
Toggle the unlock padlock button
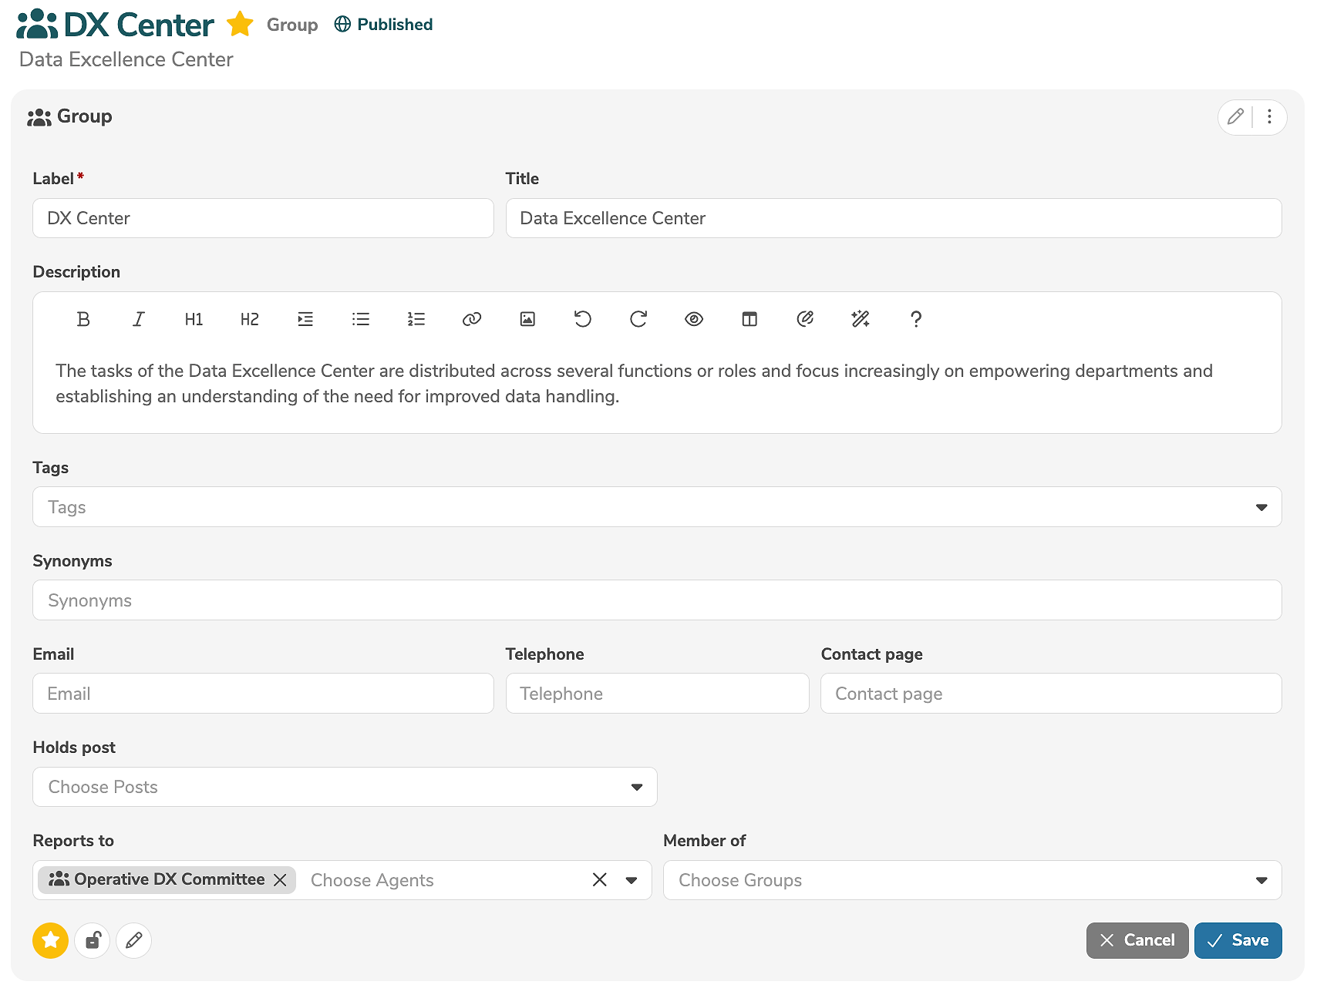coord(93,940)
